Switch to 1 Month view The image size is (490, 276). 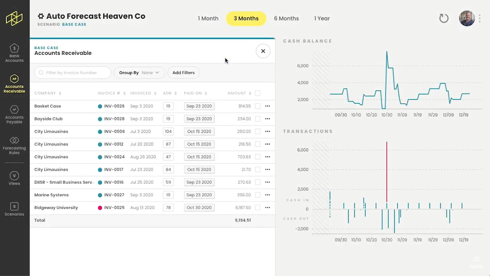click(208, 18)
